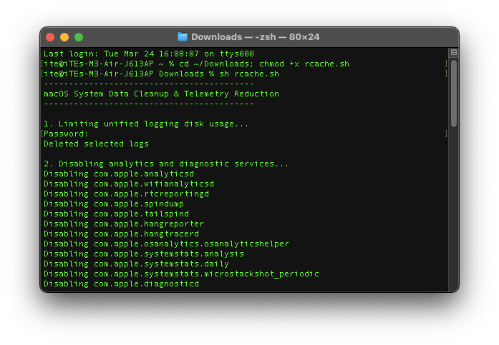499x345 pixels.
Task: Click the 'Disabling com.apple.analyticsd' line
Action: 118,174
